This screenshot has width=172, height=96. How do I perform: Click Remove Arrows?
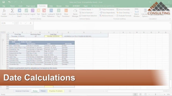(x=106, y=16)
